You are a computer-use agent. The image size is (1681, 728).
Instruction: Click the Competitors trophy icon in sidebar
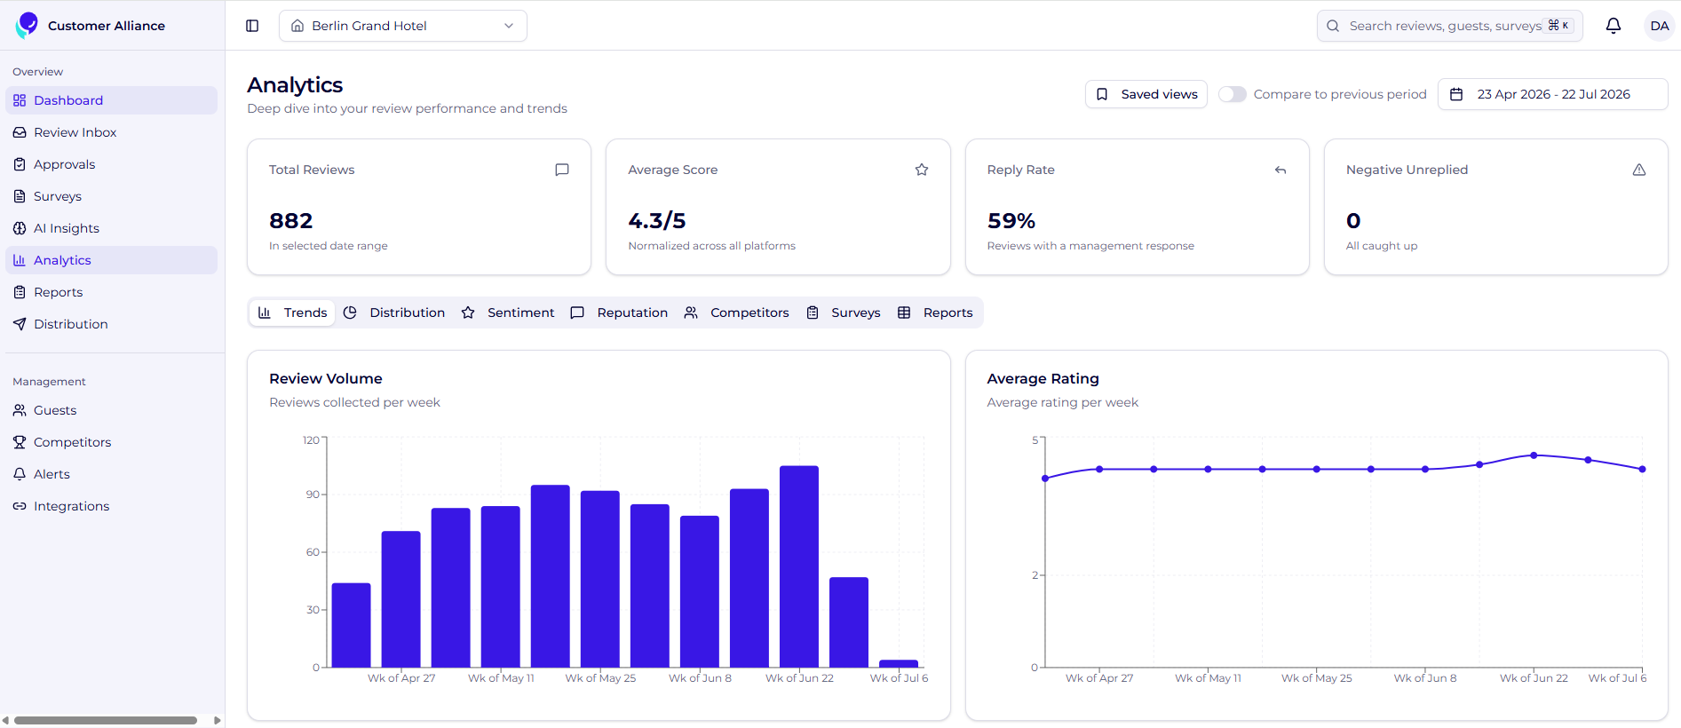coord(20,442)
